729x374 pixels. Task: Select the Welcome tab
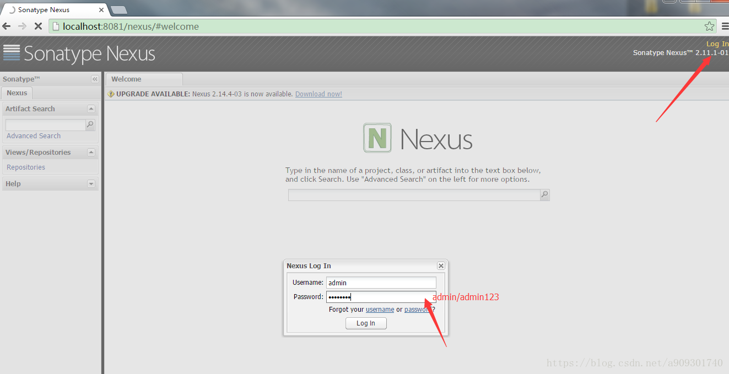point(144,79)
